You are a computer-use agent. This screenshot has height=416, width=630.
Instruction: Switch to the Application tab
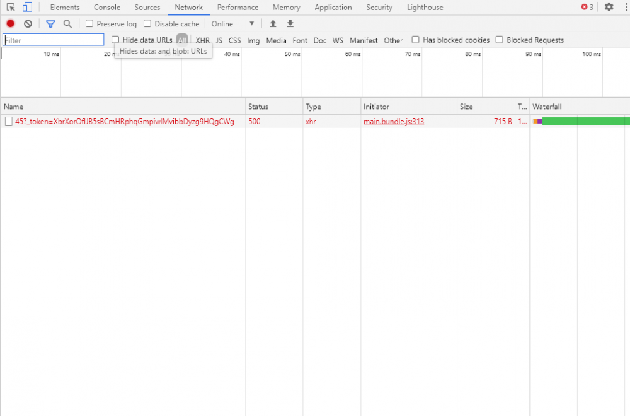point(333,8)
